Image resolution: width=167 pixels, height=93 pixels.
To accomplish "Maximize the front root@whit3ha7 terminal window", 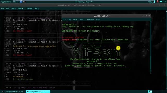I will [x=146, y=16].
